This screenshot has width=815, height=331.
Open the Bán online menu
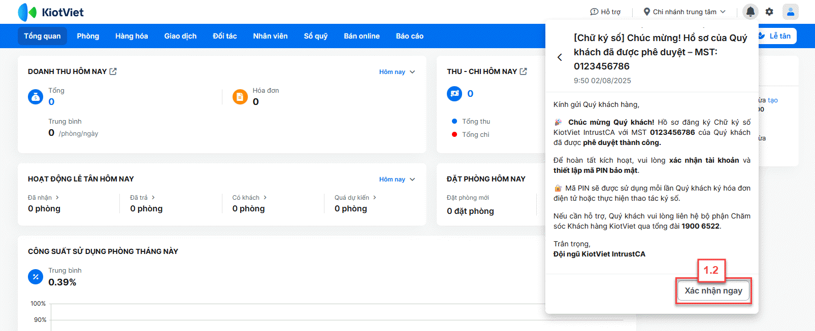pos(362,36)
